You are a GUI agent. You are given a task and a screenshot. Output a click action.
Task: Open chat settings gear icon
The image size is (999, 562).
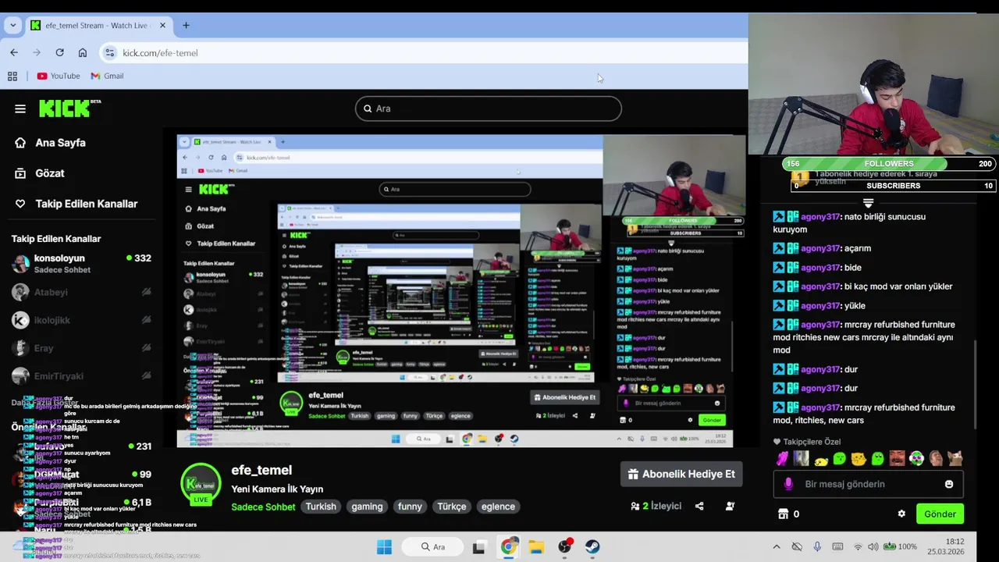[901, 514]
